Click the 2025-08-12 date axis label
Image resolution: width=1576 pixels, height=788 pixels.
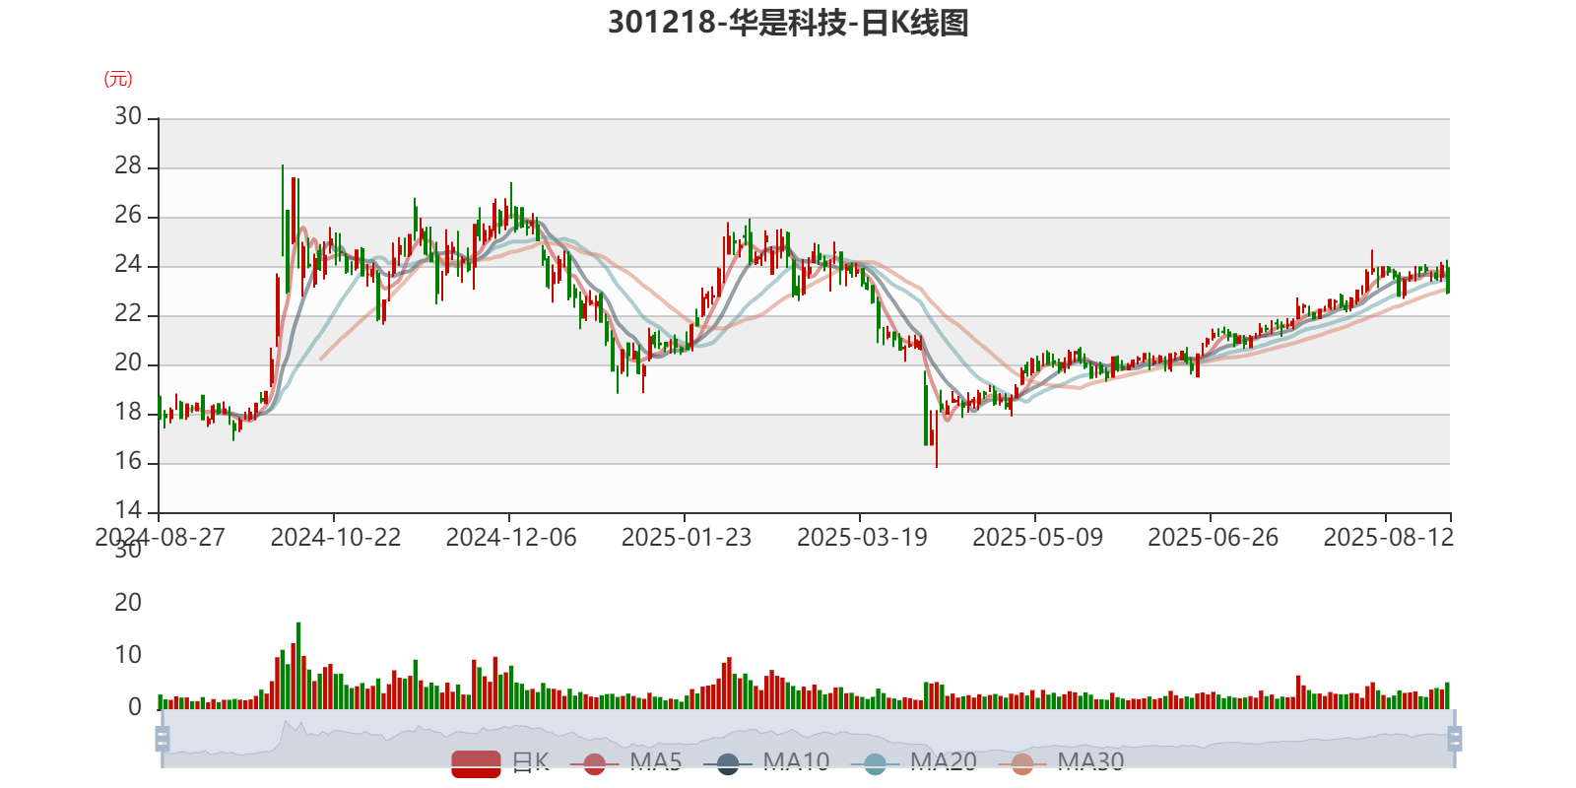(1388, 538)
